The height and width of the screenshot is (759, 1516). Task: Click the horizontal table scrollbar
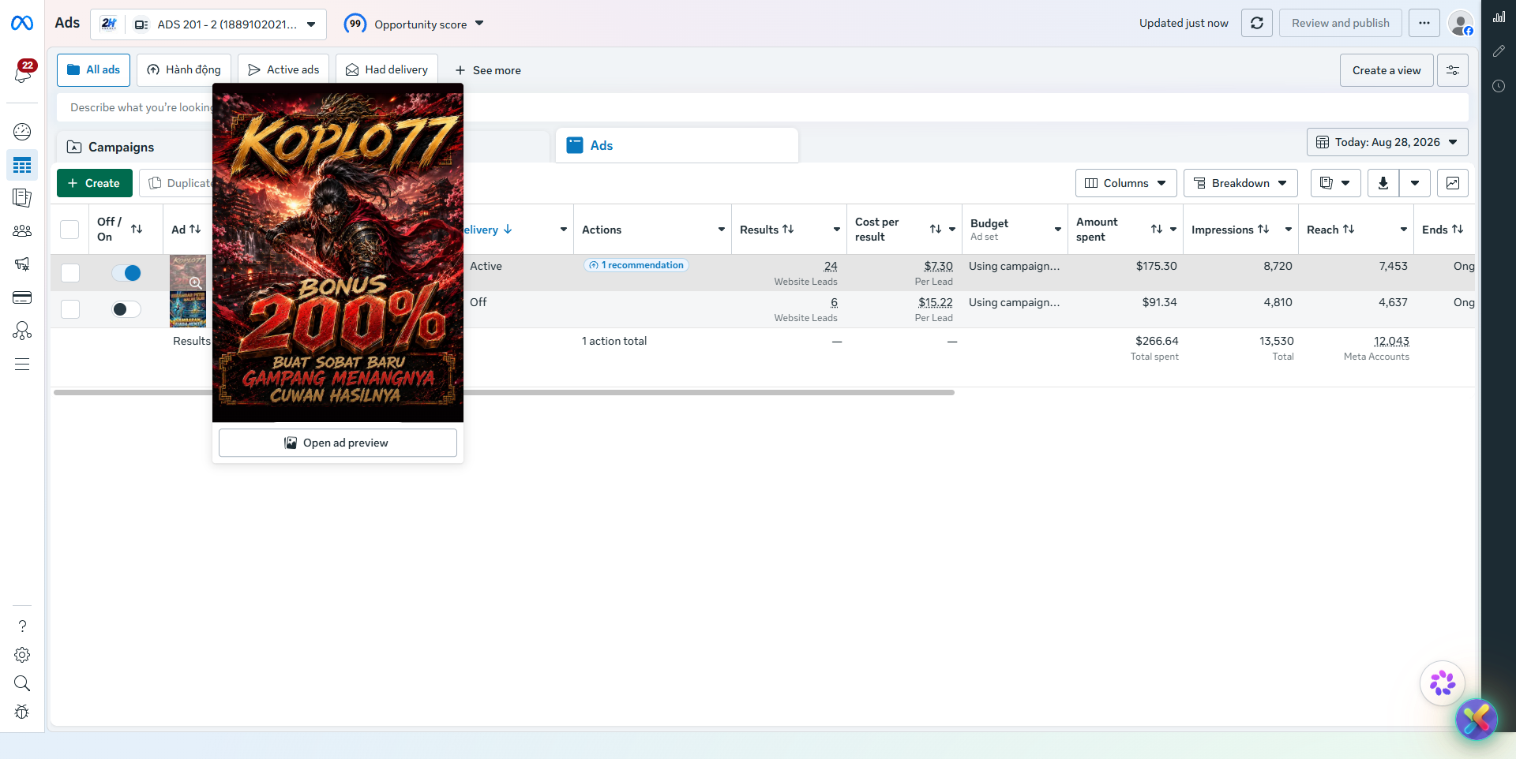tap(504, 392)
